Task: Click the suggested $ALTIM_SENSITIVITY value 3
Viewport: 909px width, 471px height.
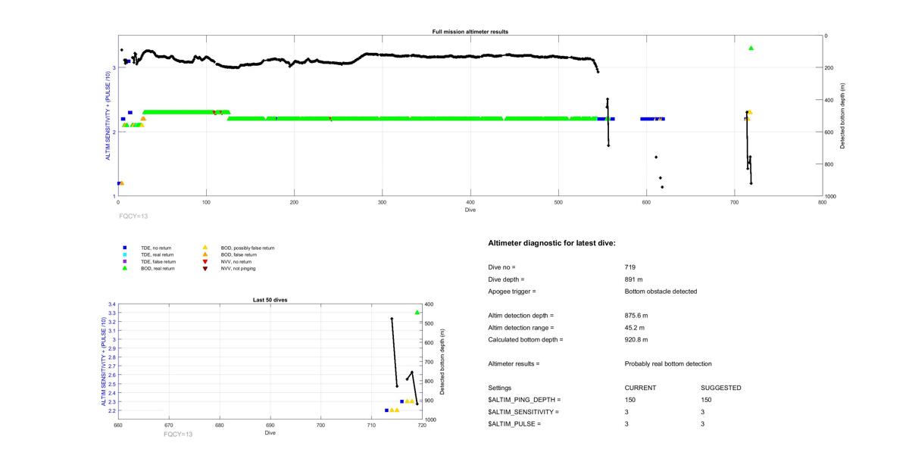Action: coord(703,412)
